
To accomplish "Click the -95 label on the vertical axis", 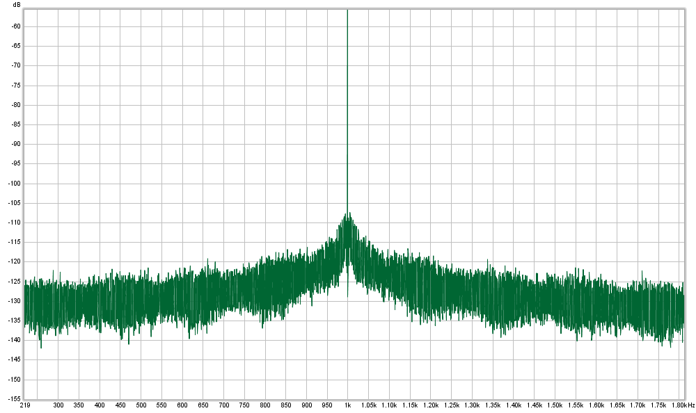I will (x=16, y=163).
